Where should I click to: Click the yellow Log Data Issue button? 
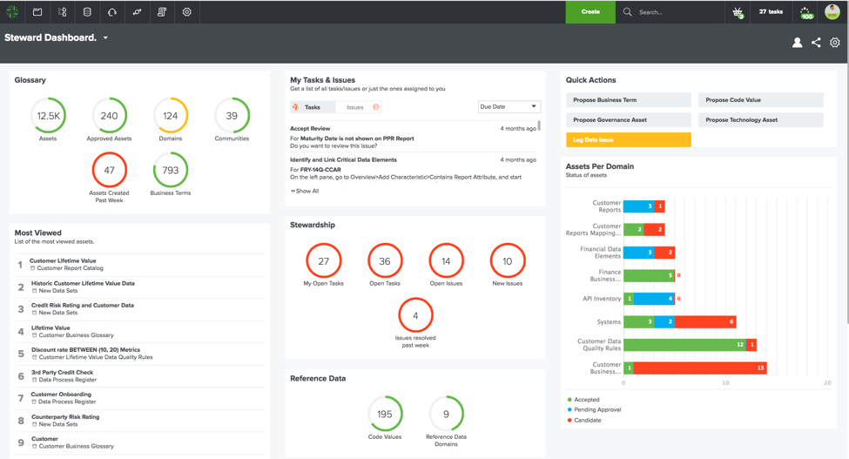pos(628,139)
